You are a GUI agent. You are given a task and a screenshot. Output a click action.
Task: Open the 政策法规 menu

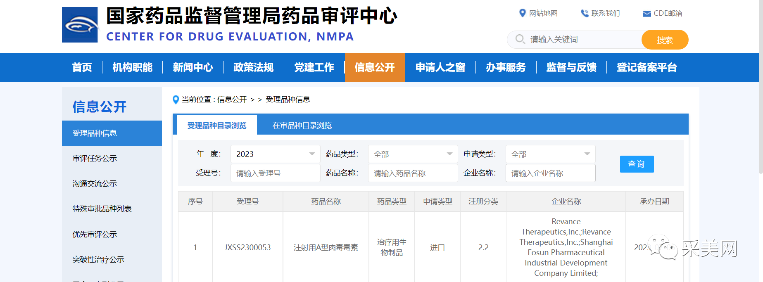(254, 67)
